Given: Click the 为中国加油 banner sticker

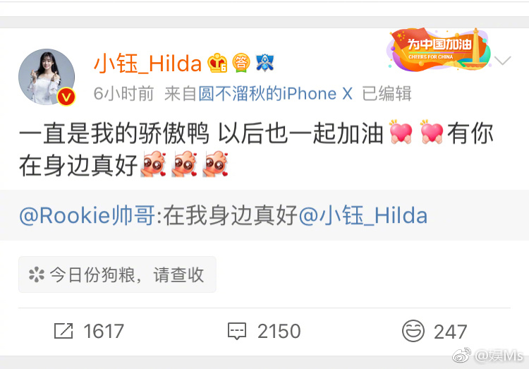Looking at the screenshot, I should 439,49.
